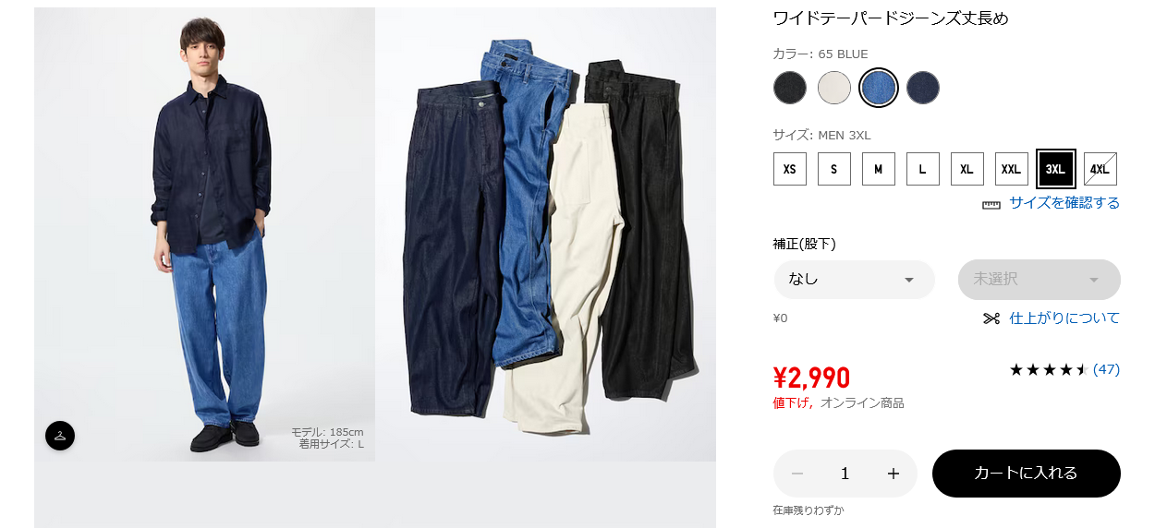The image size is (1155, 528).
Task: Open the 未選択 length dropdown
Action: point(1039,280)
